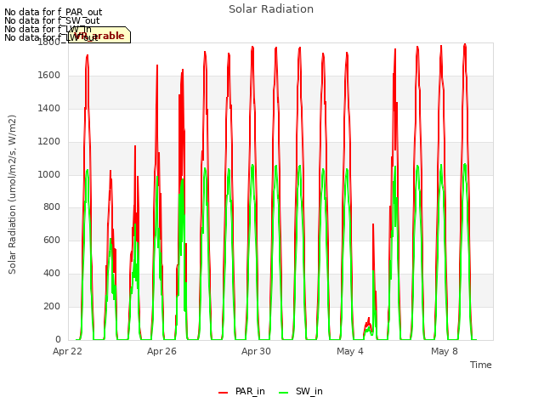Click the 'No data for f_LW_in' message
Viewport: 544px width, 408px height.
click(48, 29)
